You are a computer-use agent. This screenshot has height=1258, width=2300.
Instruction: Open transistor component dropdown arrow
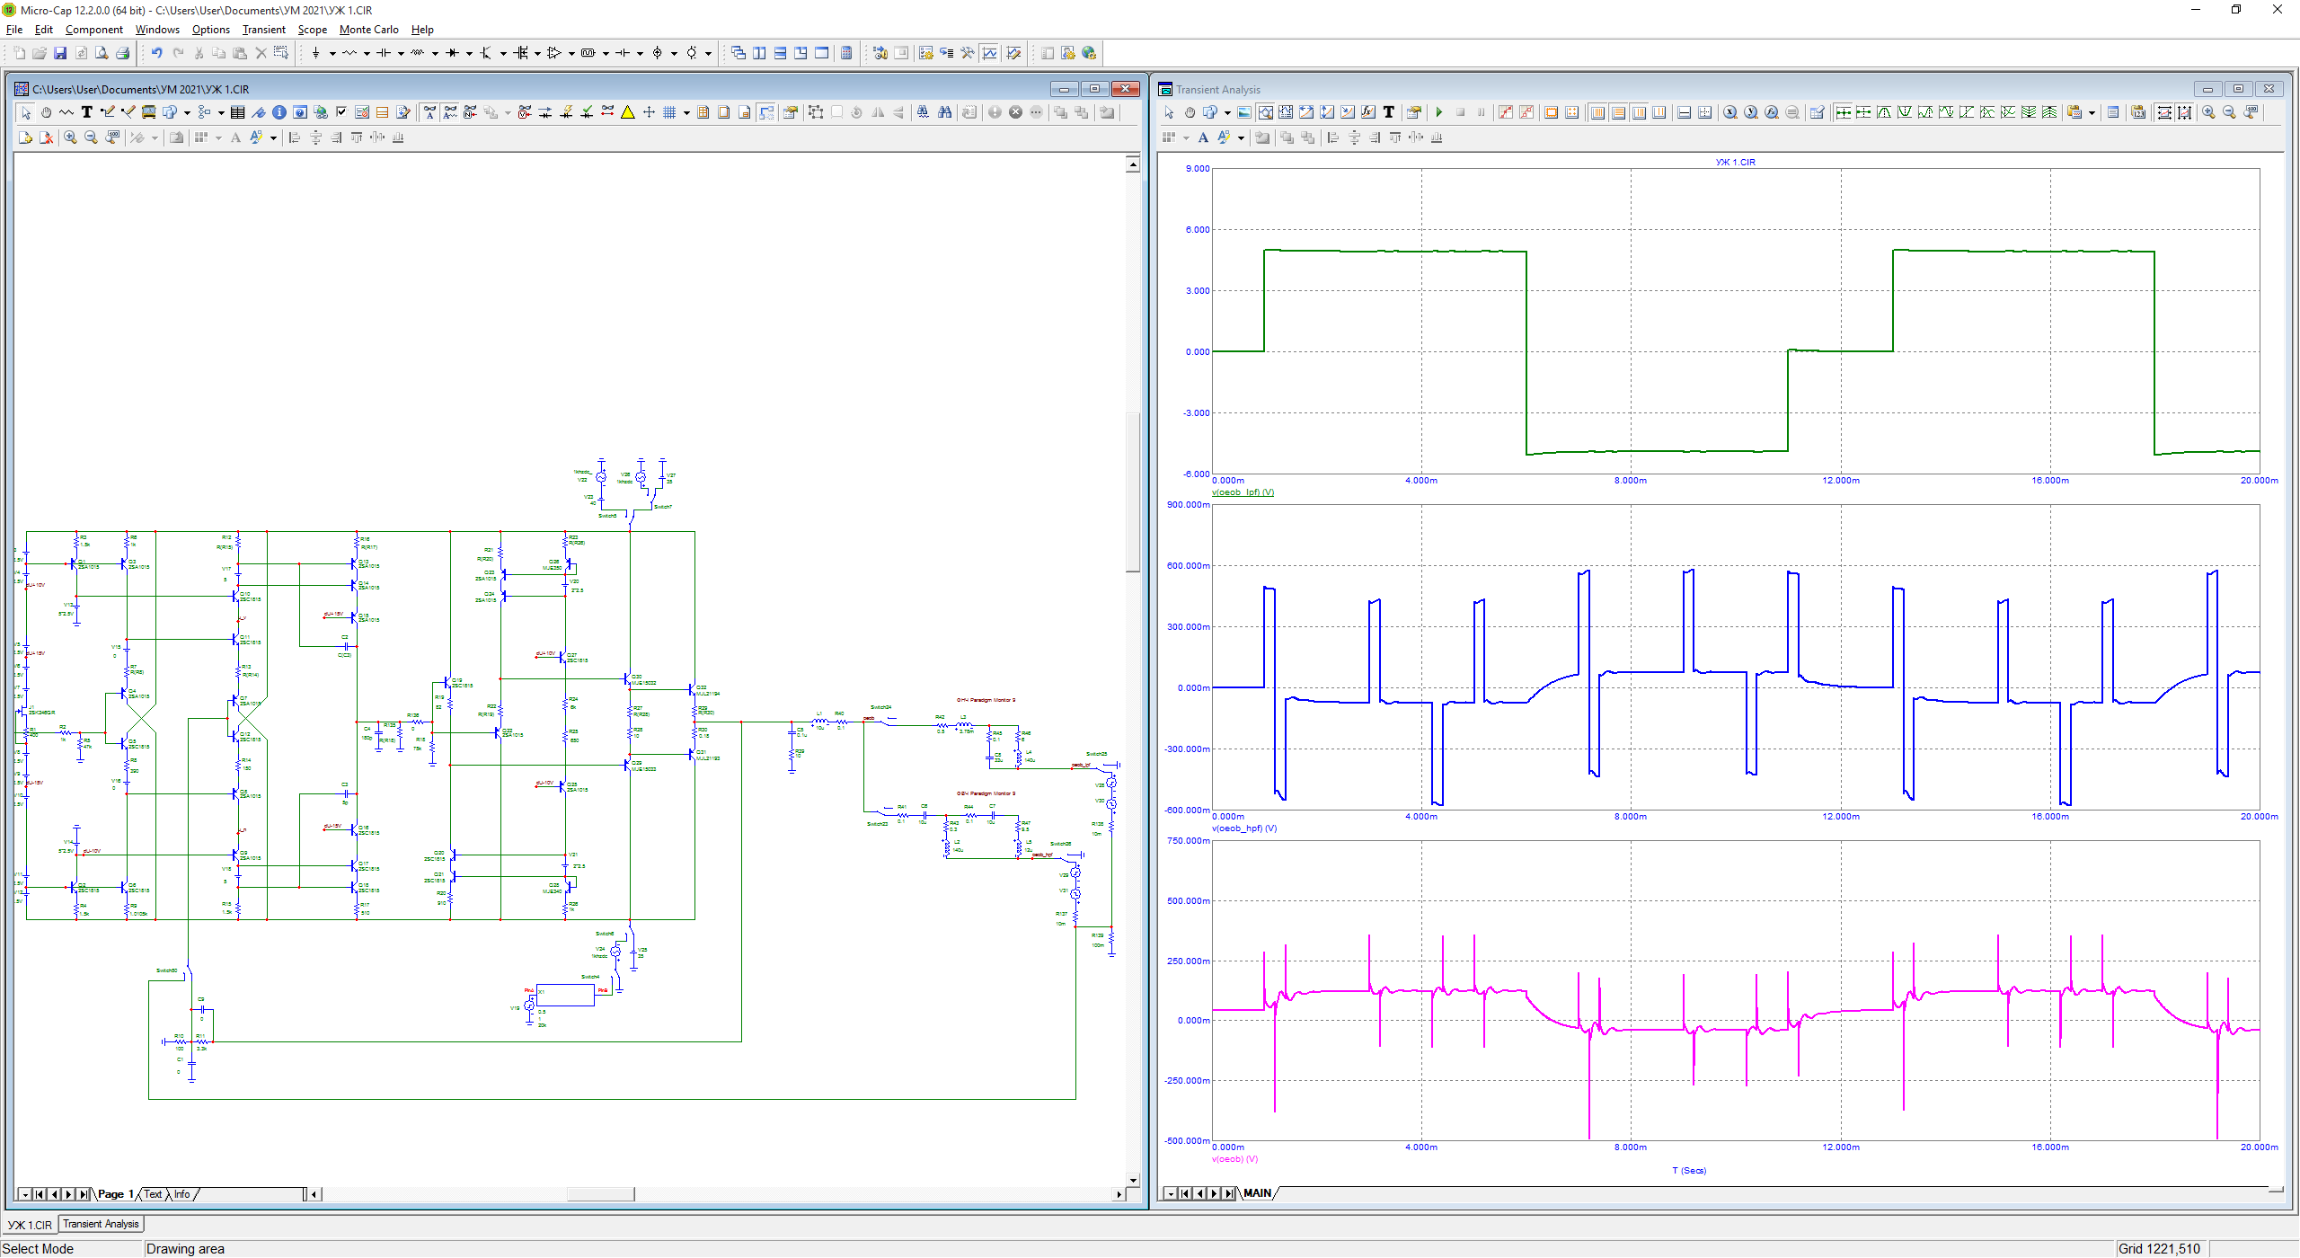(x=503, y=53)
